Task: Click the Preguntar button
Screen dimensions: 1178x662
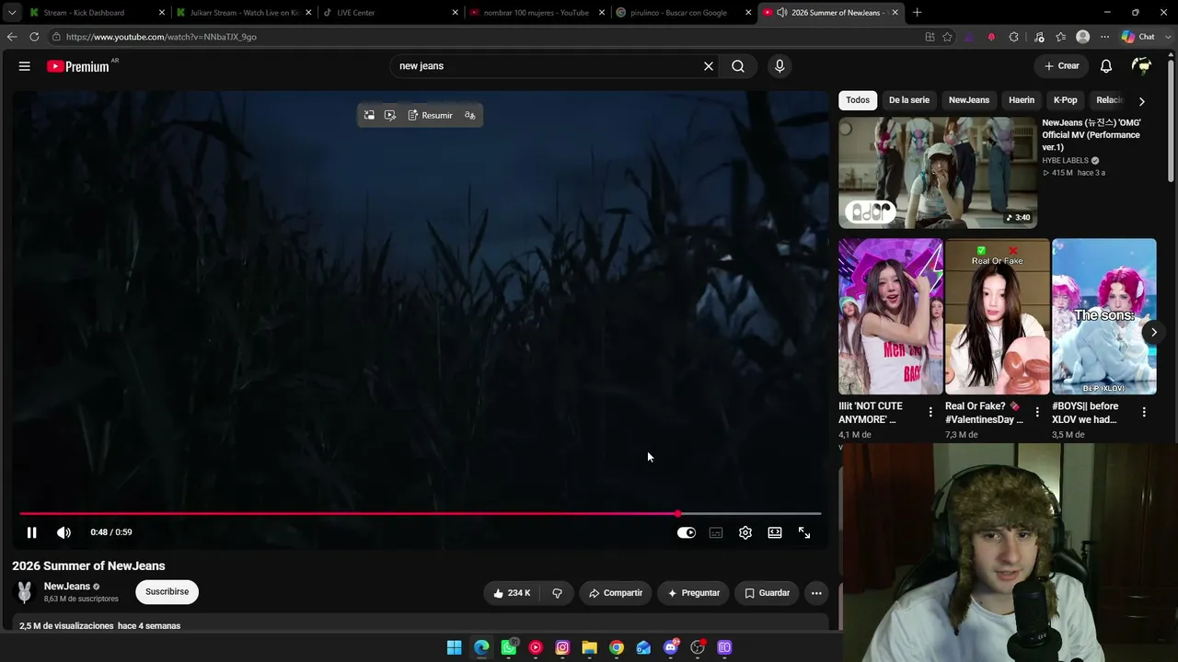Action: click(693, 593)
